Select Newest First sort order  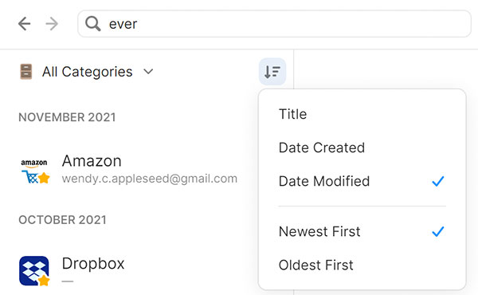click(362, 231)
